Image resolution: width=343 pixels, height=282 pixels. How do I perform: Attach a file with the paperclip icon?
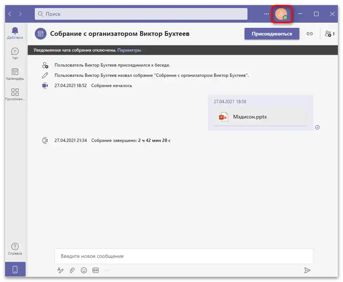[72, 270]
